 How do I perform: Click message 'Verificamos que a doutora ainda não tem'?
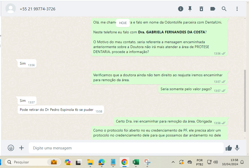(159, 78)
